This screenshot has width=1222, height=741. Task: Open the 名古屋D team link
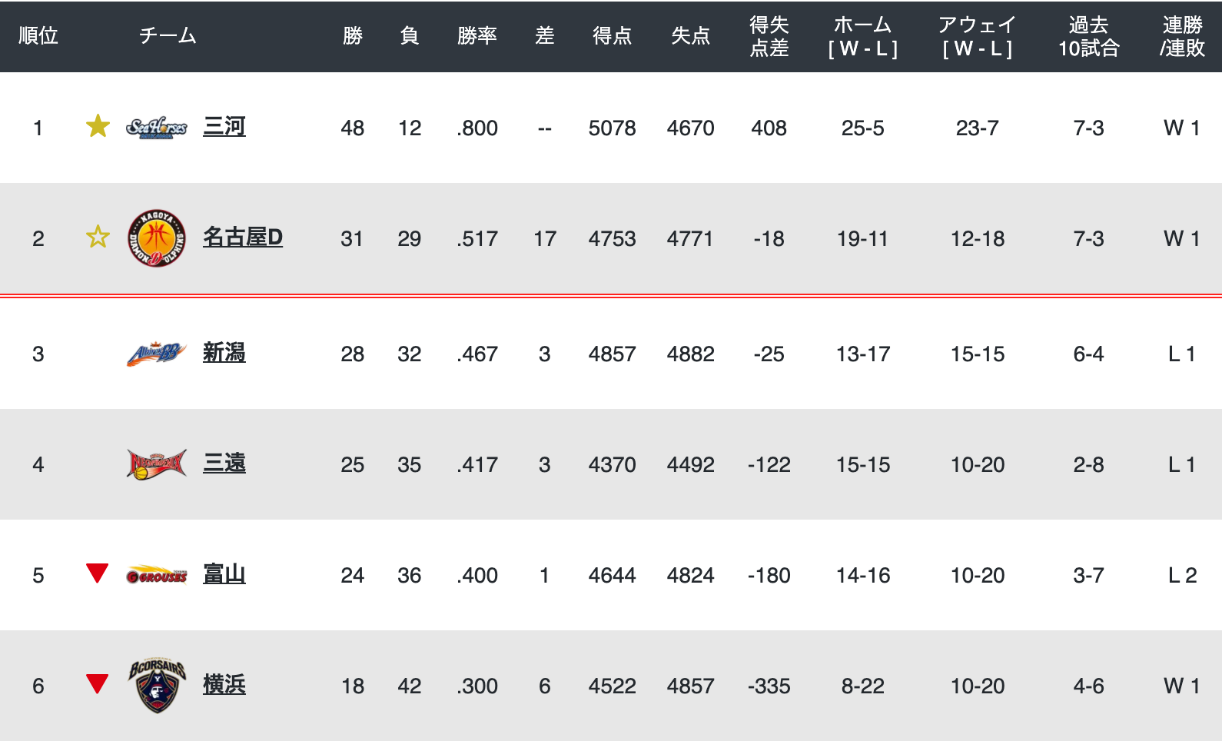tap(243, 238)
